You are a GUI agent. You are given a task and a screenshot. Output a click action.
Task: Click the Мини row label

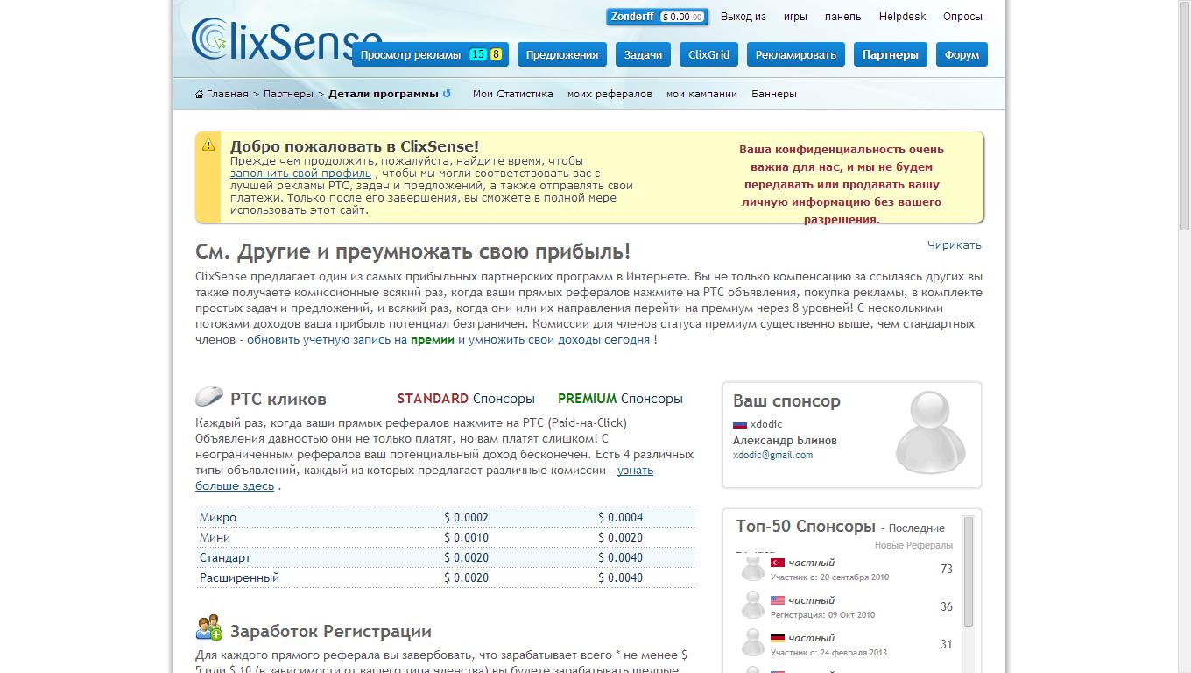[x=215, y=538]
